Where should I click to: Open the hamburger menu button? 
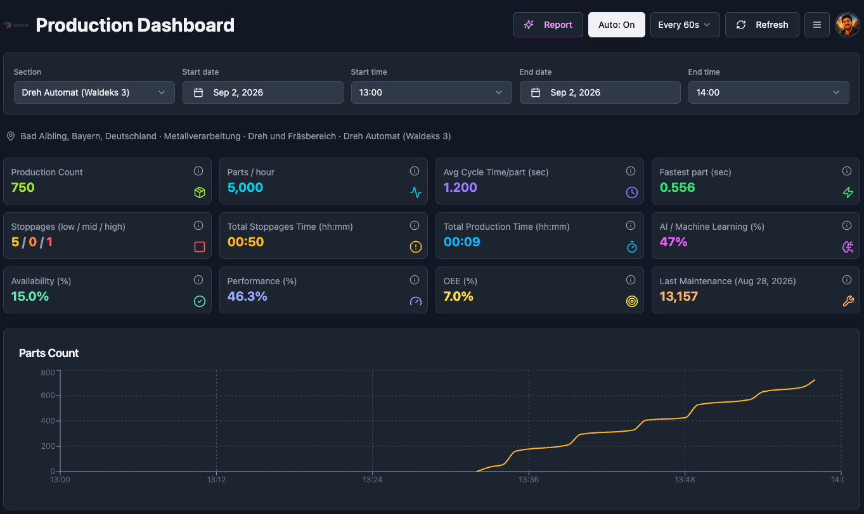click(x=817, y=25)
